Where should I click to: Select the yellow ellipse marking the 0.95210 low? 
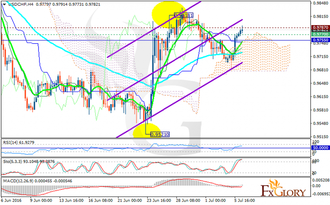click(147, 130)
